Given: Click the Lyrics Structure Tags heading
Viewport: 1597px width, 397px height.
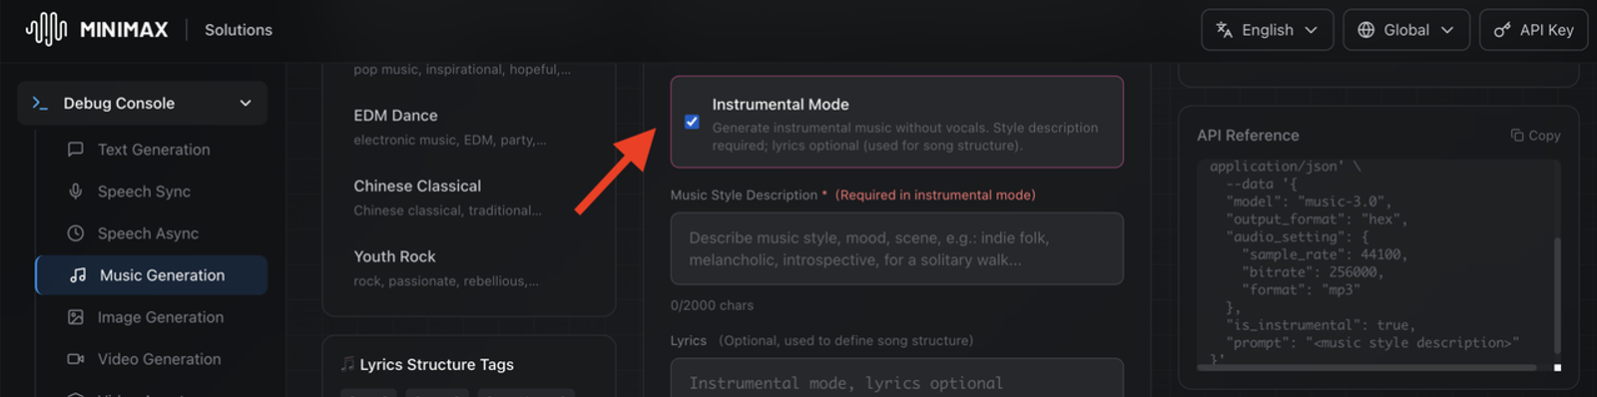Looking at the screenshot, I should click(x=436, y=365).
